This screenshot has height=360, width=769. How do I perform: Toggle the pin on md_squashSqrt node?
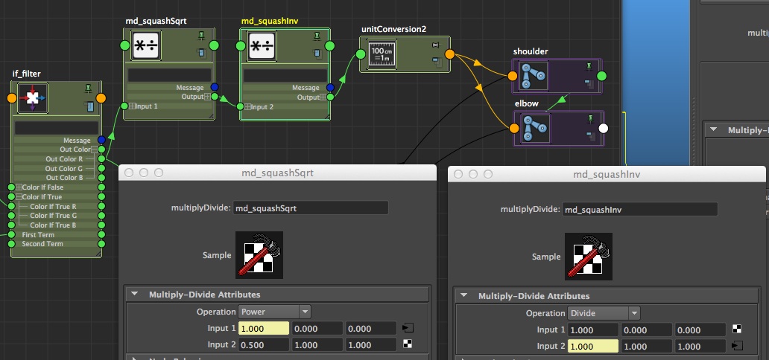tap(201, 36)
